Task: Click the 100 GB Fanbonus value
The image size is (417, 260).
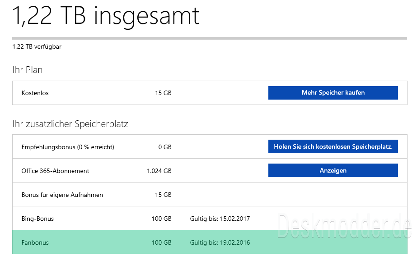Action: pyautogui.click(x=161, y=242)
